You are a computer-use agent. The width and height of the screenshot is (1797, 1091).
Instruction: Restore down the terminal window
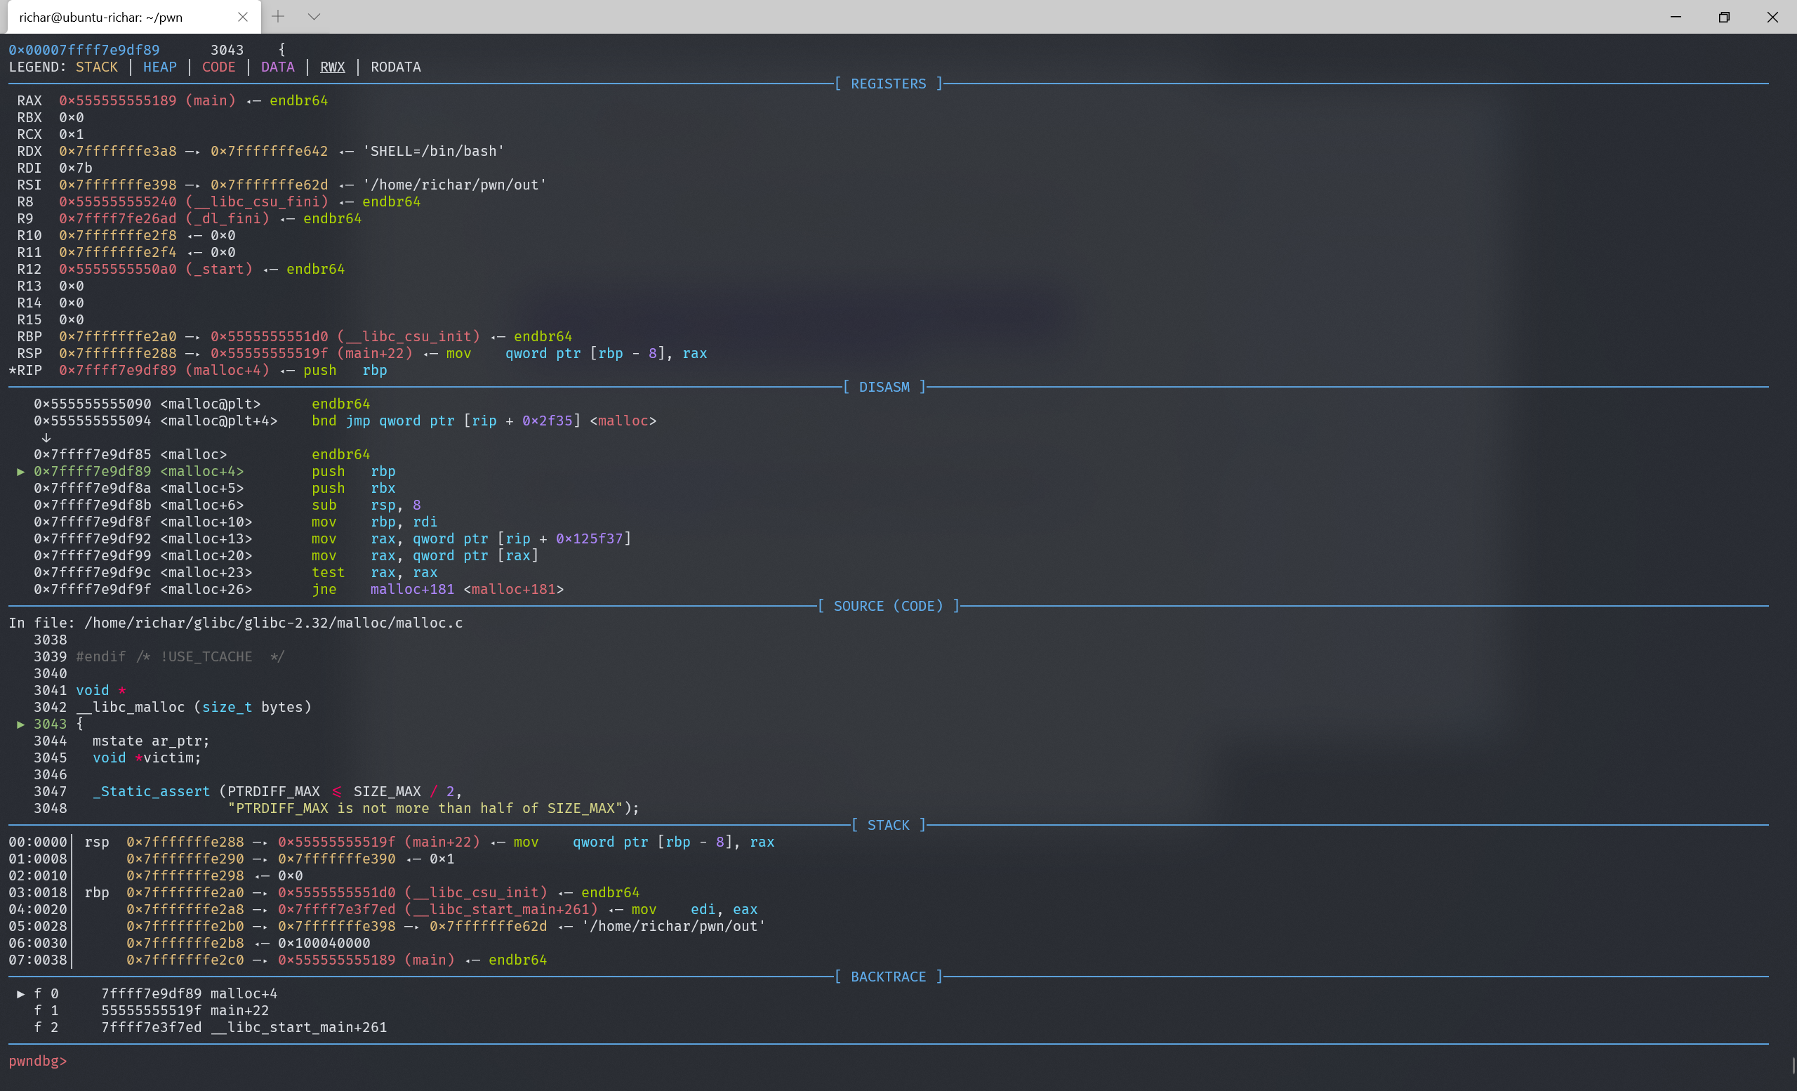point(1723,17)
